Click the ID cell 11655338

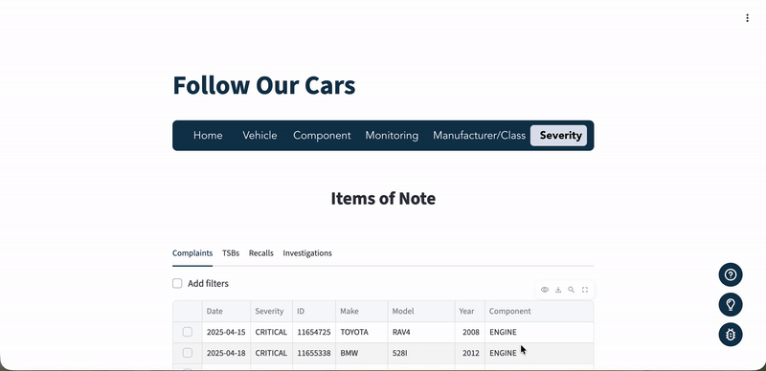tap(314, 353)
